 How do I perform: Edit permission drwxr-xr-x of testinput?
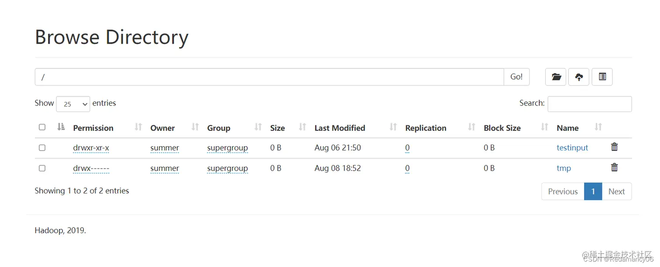click(x=91, y=148)
